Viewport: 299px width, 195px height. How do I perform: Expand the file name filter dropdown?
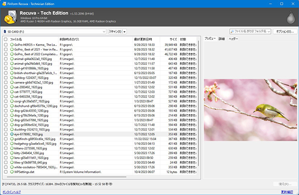tap(269, 32)
